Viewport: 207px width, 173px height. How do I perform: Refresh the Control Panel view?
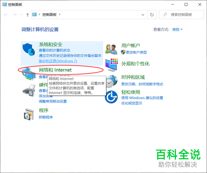pyautogui.click(x=152, y=15)
